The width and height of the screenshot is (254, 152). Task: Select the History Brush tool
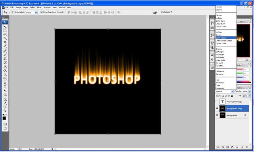click(5, 62)
